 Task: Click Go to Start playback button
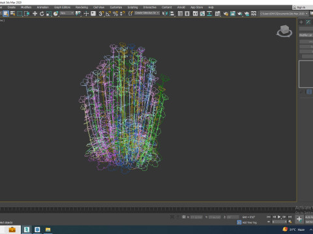[x=269, y=216]
